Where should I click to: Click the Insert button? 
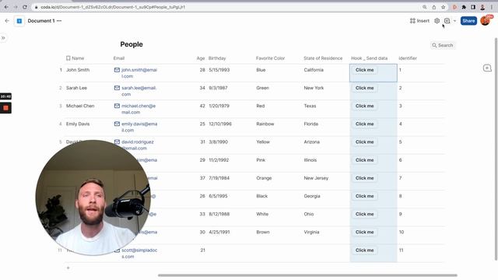tap(419, 21)
